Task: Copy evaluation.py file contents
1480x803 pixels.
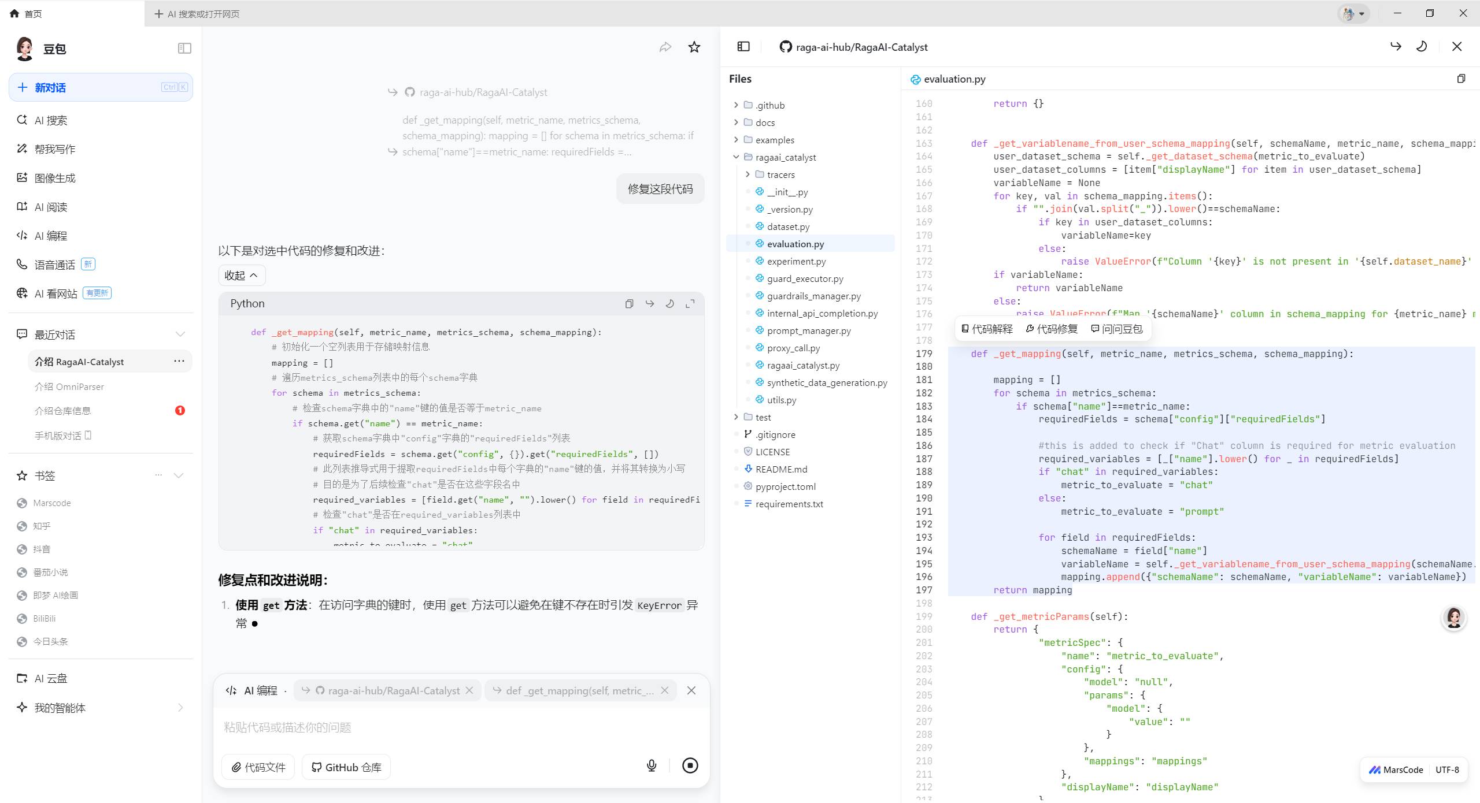Action: (1461, 79)
